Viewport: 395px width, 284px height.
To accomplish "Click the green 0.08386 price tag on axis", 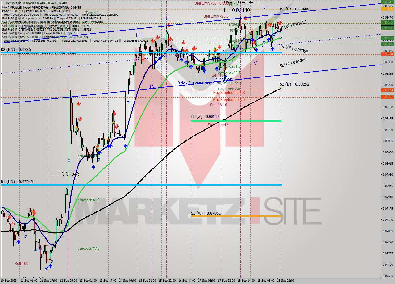I will coord(388,44).
